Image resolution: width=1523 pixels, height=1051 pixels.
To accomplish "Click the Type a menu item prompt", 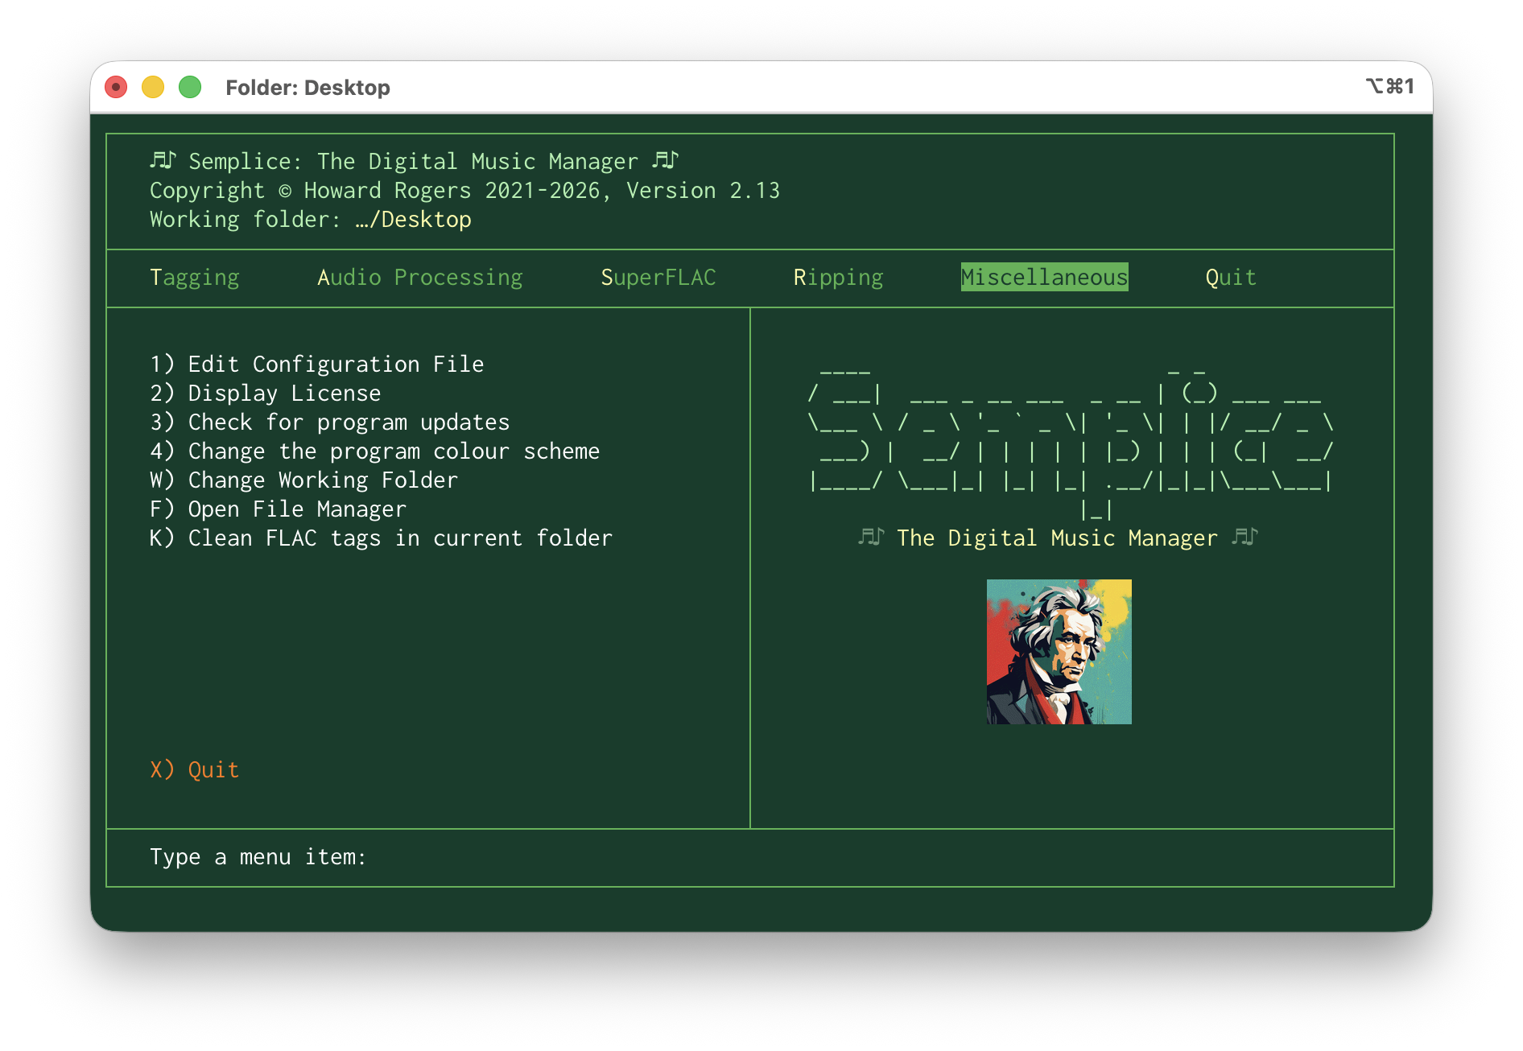I will (258, 857).
